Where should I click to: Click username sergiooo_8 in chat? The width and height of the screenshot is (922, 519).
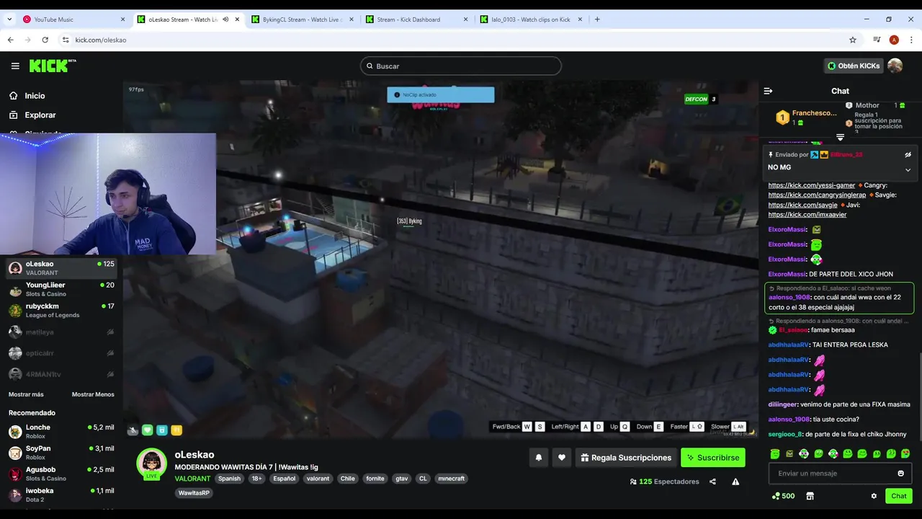coord(785,434)
